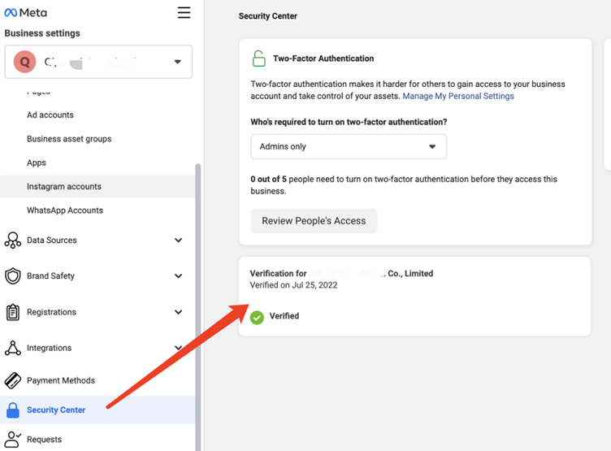The width and height of the screenshot is (611, 451).
Task: Click the red Q business avatar
Action: (x=24, y=62)
